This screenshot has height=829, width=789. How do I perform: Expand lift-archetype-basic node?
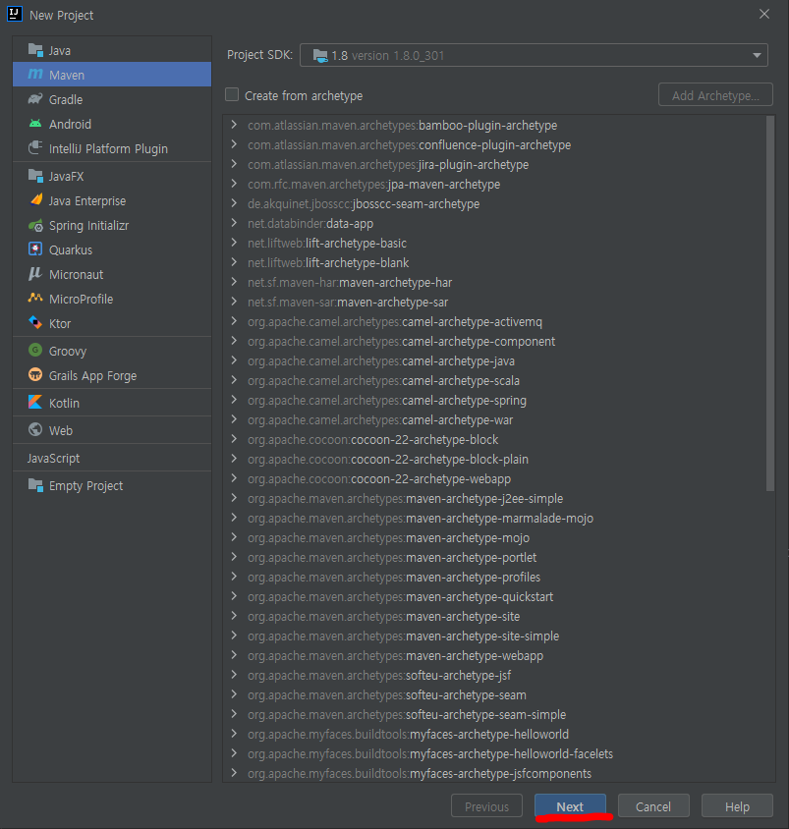coord(234,243)
